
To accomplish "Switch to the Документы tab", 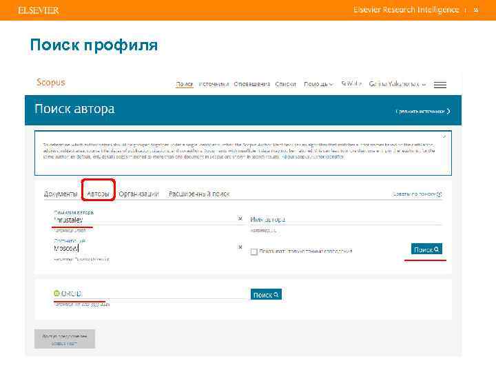I will click(x=61, y=194).
